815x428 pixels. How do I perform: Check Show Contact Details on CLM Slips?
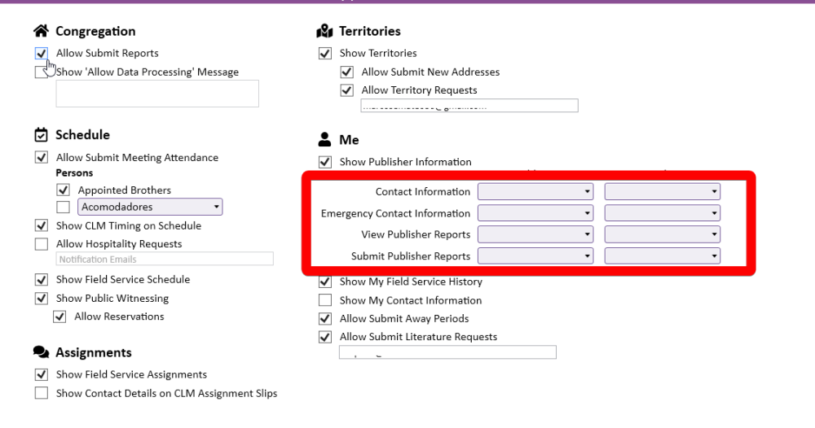tap(42, 394)
